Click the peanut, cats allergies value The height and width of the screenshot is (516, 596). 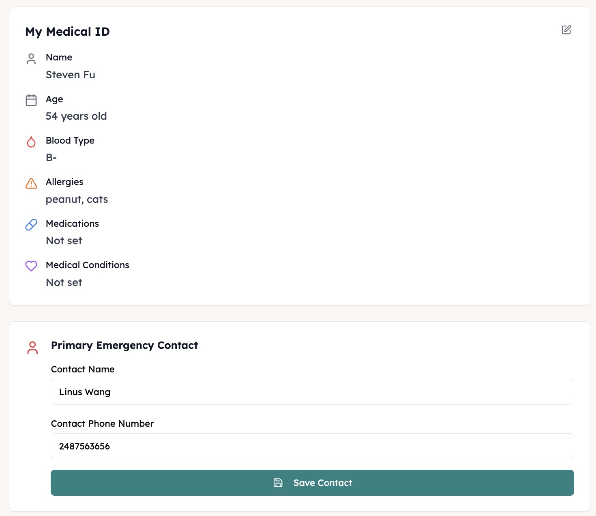[77, 200]
